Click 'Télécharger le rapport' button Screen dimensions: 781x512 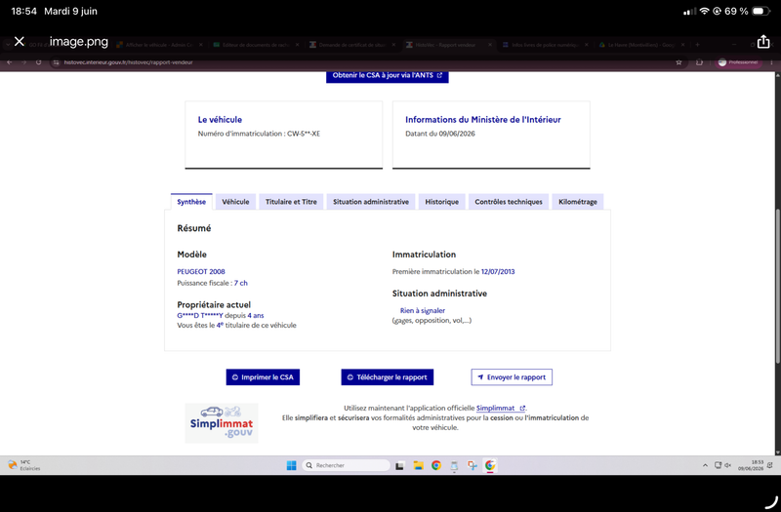pyautogui.click(x=387, y=377)
